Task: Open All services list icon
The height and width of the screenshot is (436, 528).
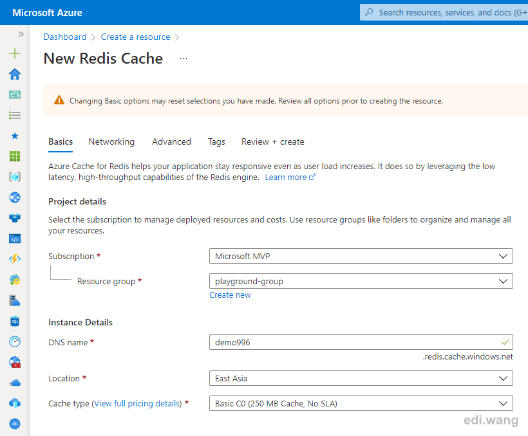Action: (x=15, y=115)
